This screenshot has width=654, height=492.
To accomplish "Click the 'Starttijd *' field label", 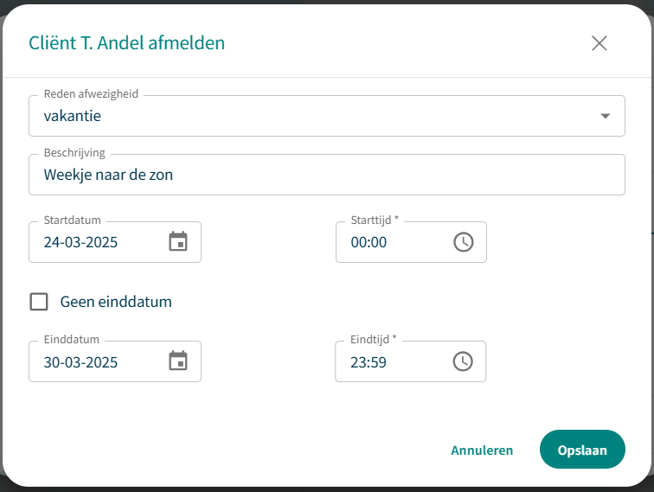I will click(375, 220).
